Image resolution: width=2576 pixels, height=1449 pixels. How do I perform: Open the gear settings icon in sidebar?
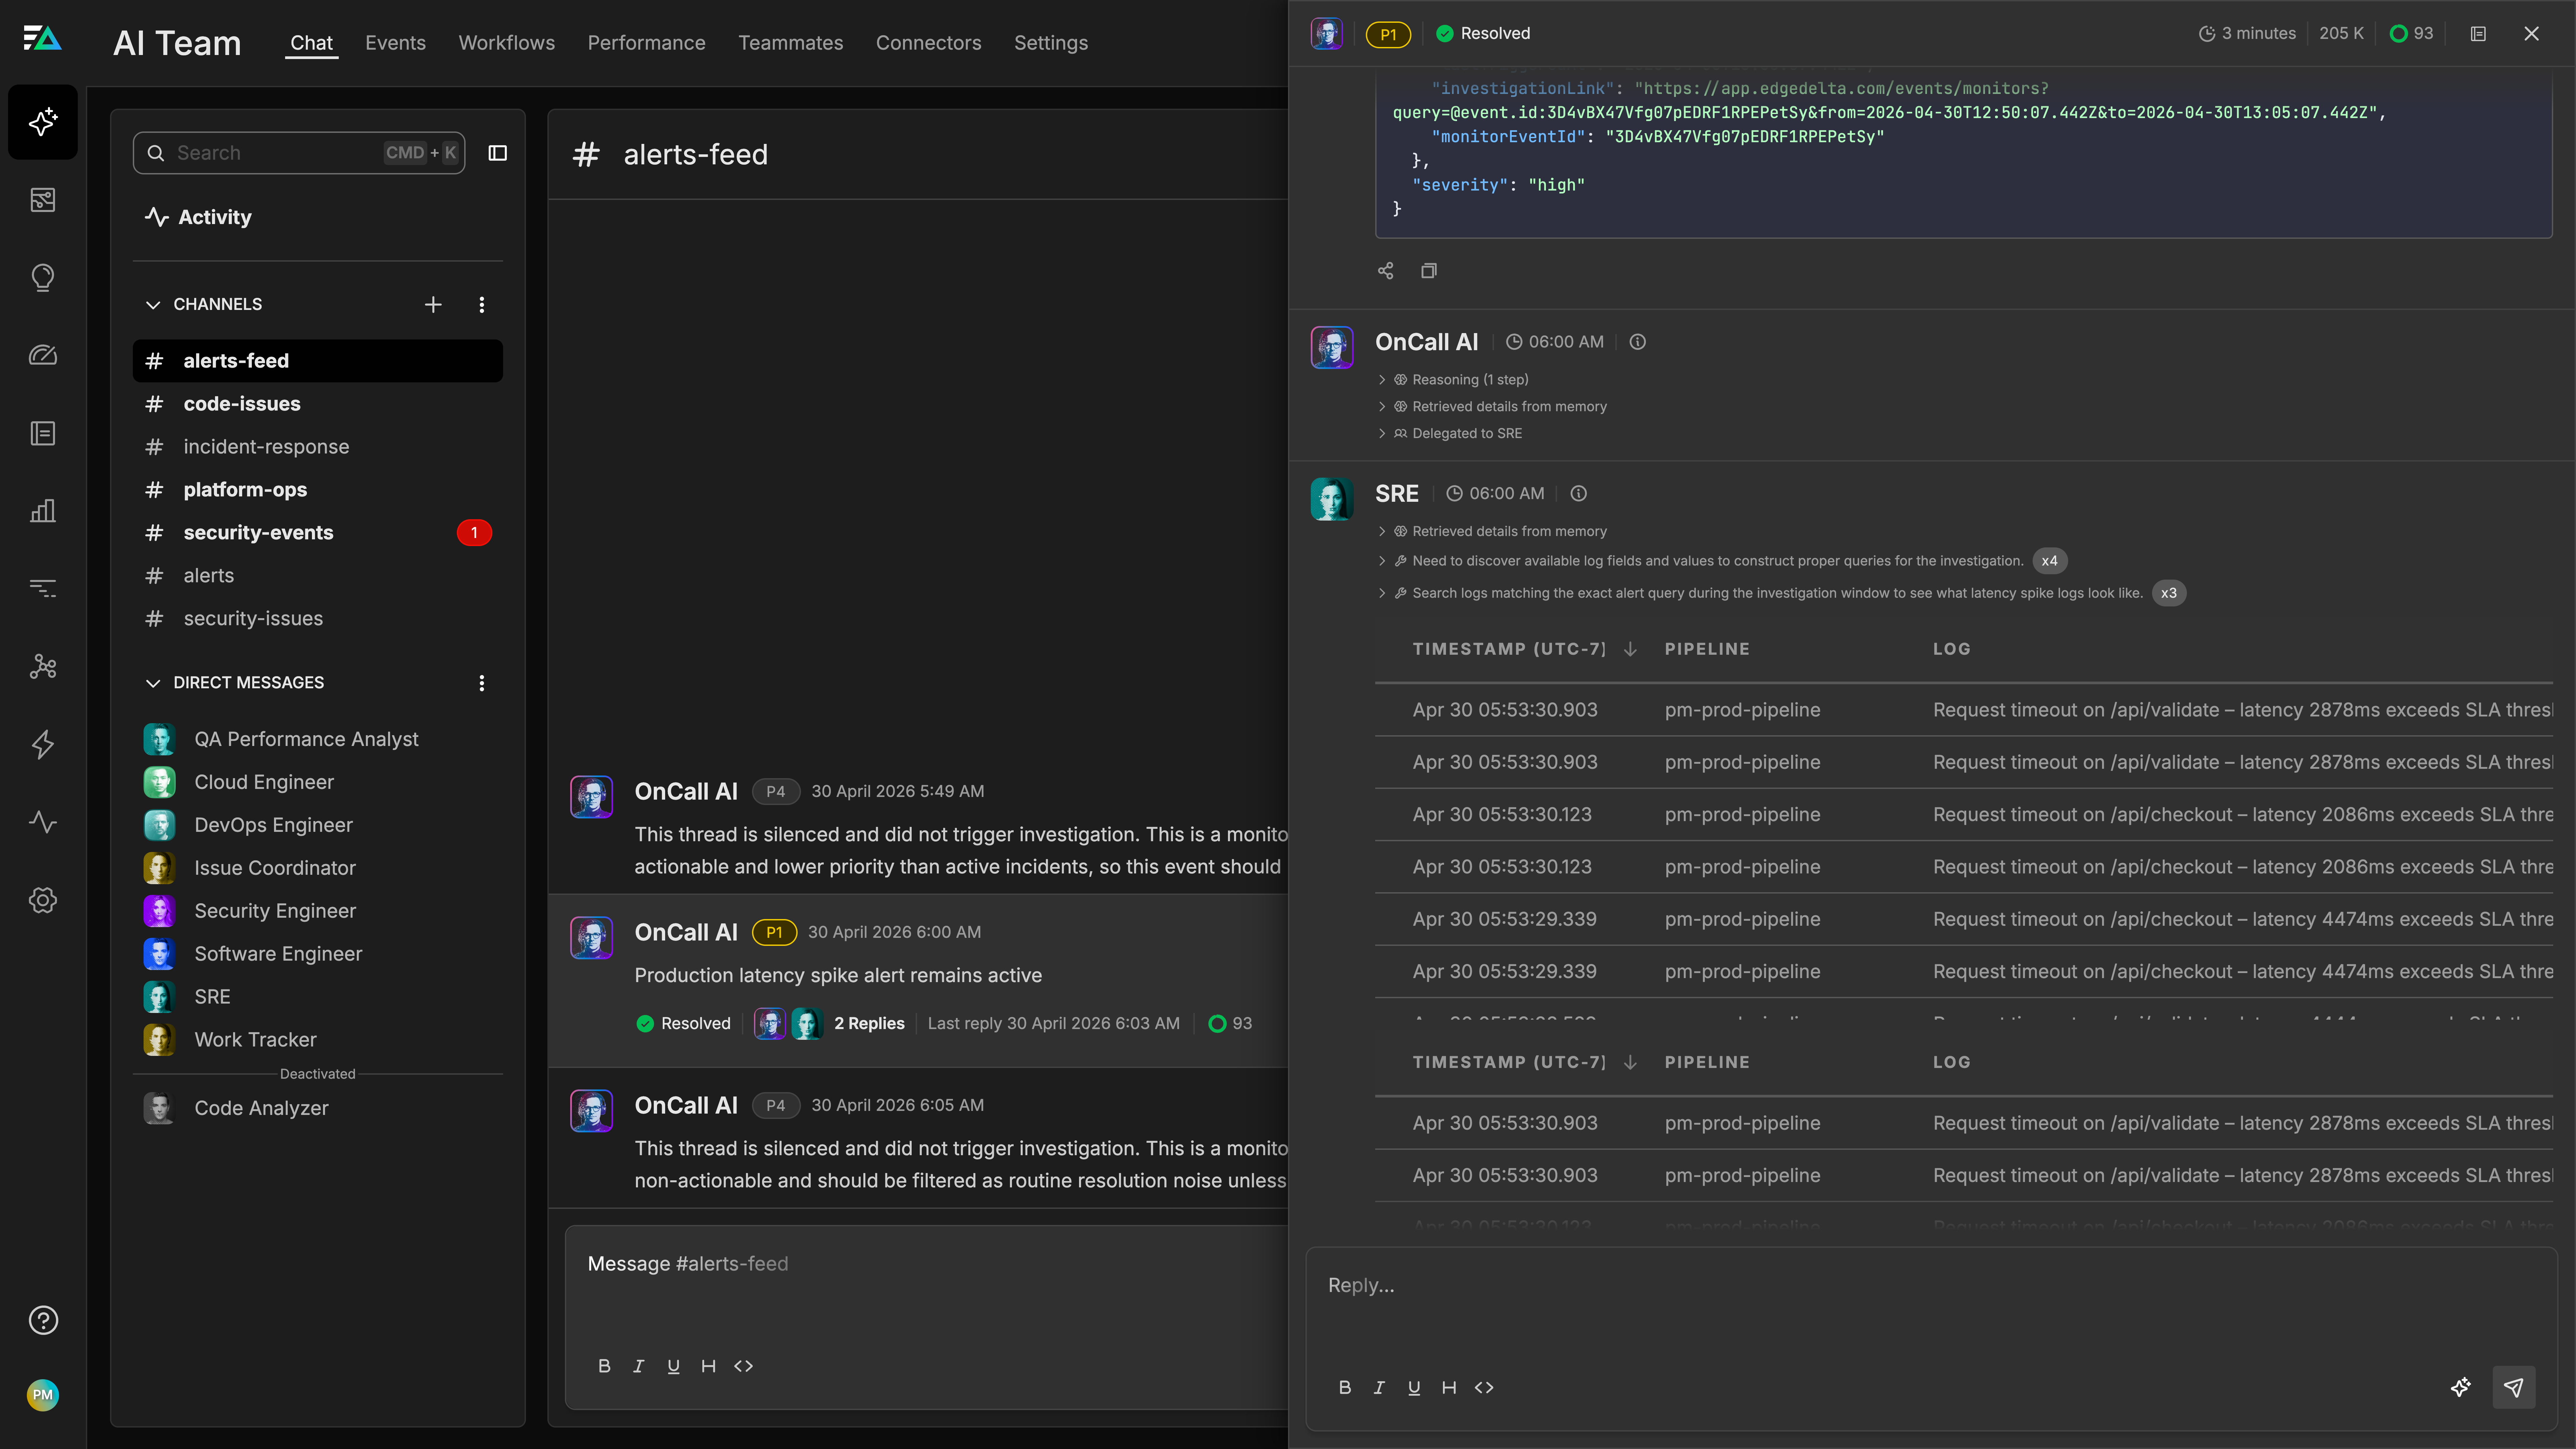[x=43, y=900]
